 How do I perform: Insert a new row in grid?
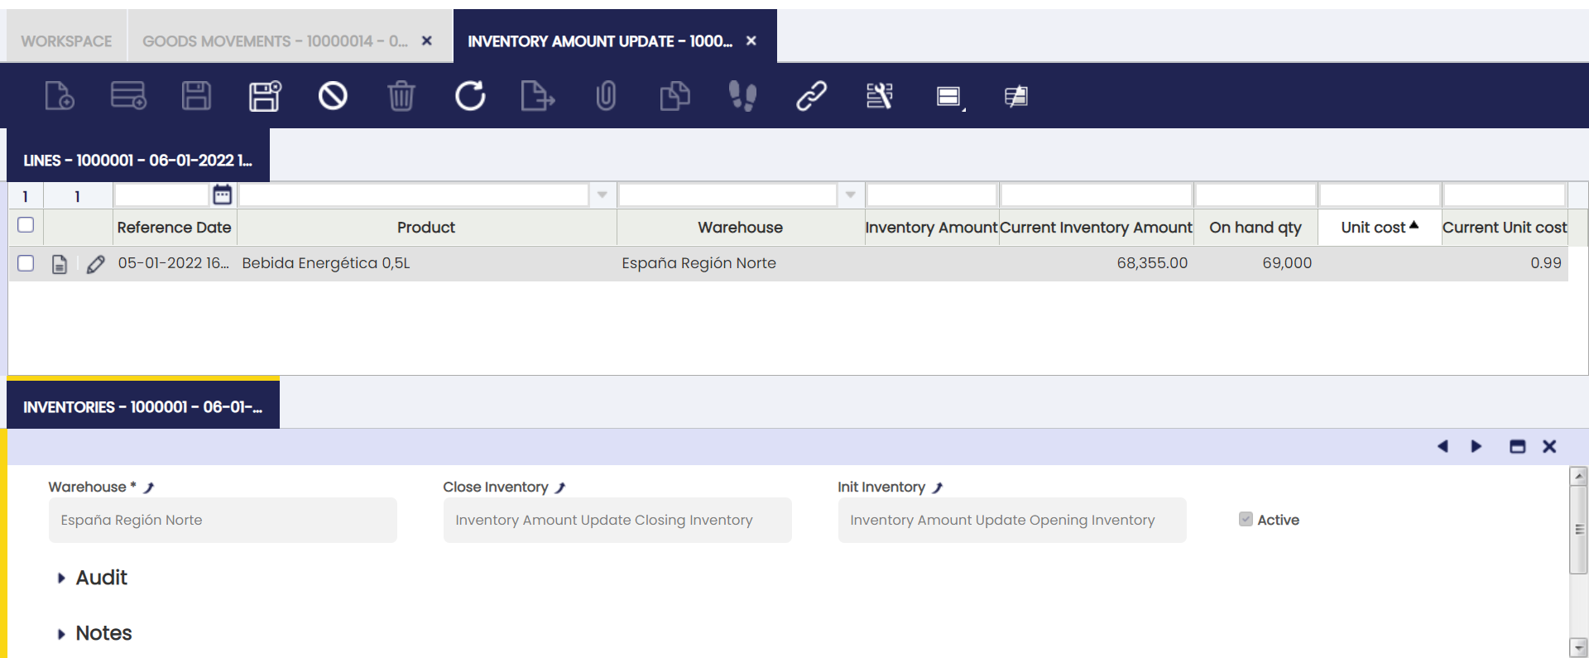tap(128, 96)
